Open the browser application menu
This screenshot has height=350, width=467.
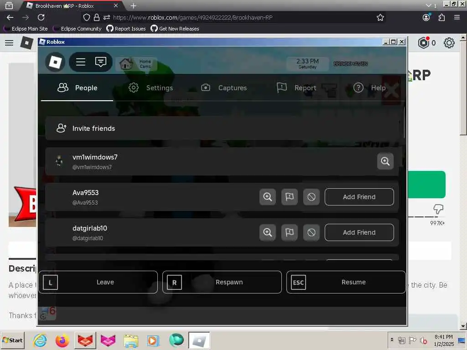457,18
